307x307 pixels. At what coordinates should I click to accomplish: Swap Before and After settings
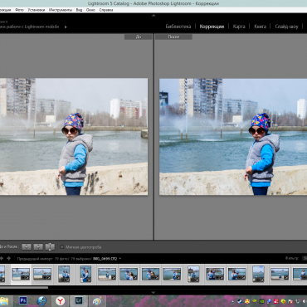pyautogui.click(x=50, y=247)
